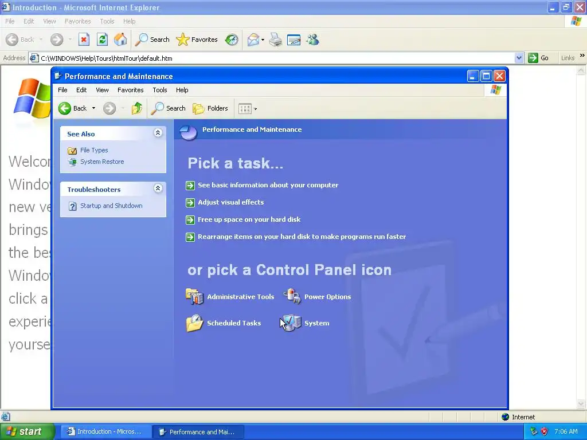The height and width of the screenshot is (440, 587).
Task: Click the Messenger icon in Internet Explorer
Action: point(312,40)
